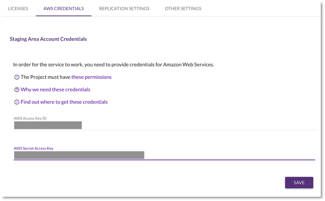Screen dimensions: 325x201
Task: Click the info icon beside Find out where
Action: point(17,102)
